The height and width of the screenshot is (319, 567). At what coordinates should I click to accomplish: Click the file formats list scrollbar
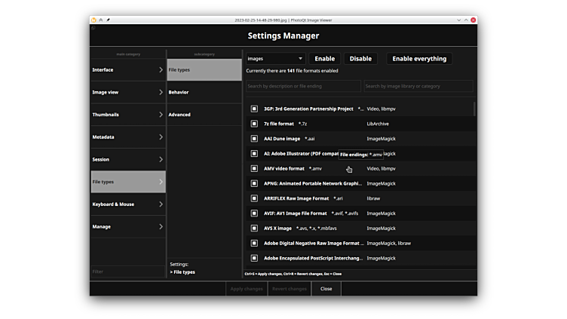pos(474,109)
